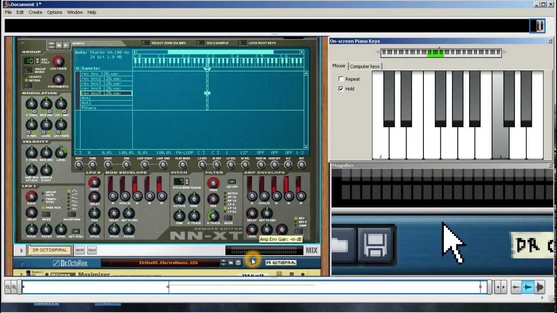The height and width of the screenshot is (313, 557).
Task: Click the LOOP START parameter knob
Action: (x=144, y=164)
